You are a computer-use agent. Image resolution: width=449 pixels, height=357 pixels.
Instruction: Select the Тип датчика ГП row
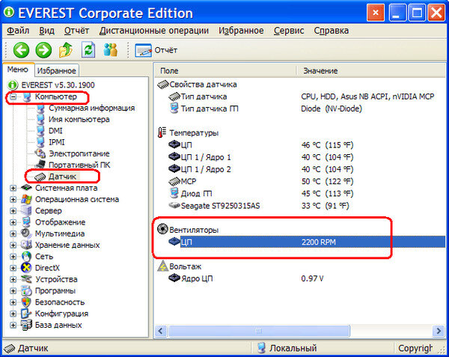coord(265,109)
